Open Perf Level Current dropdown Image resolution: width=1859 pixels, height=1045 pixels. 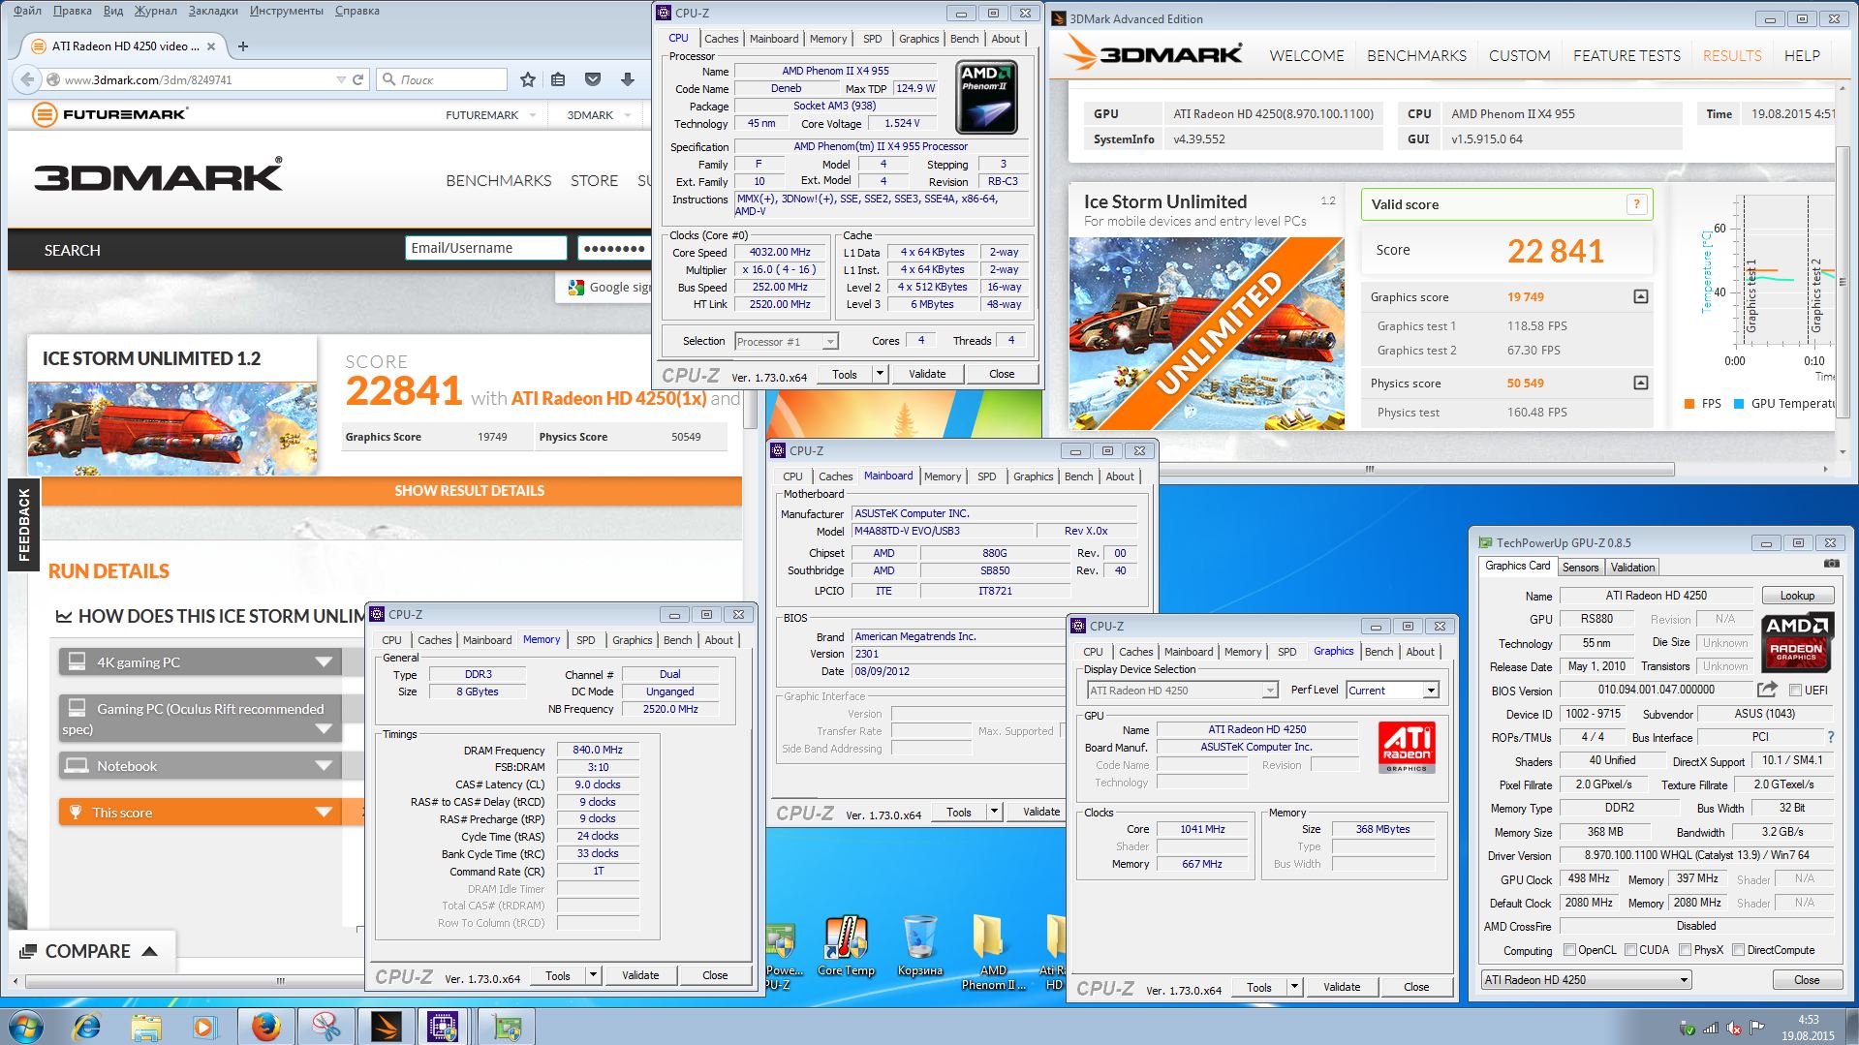tap(1392, 691)
